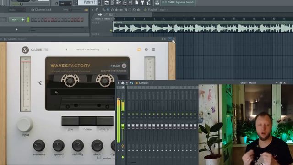The height and width of the screenshot is (165, 293).
Task: Click the Master volume fader in Mixer
Action: [123, 126]
